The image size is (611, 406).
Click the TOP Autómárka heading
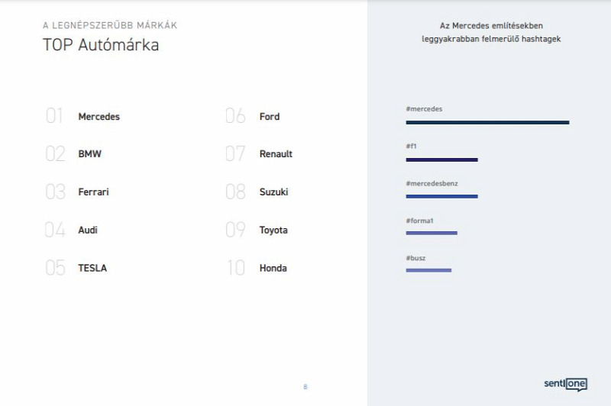pyautogui.click(x=101, y=45)
